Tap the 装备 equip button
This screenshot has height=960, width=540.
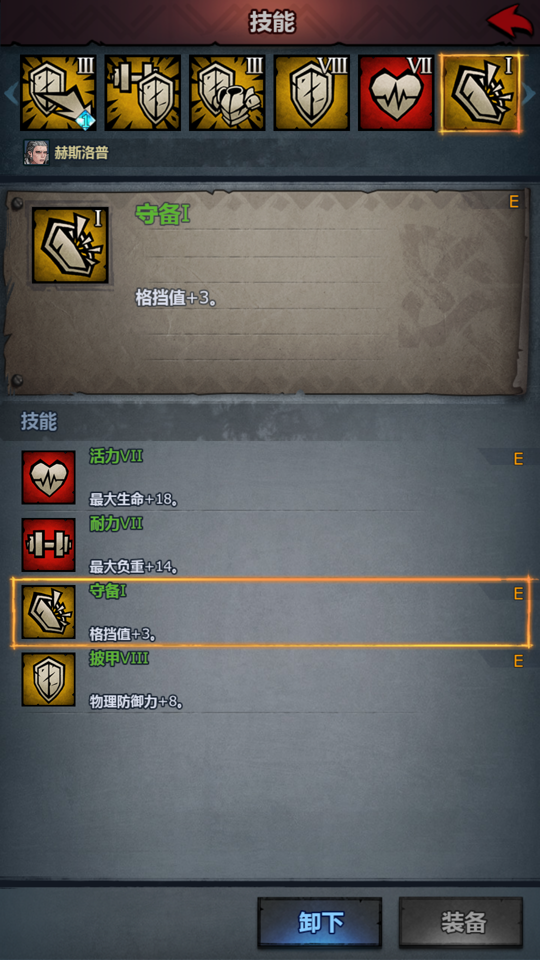pos(461,922)
